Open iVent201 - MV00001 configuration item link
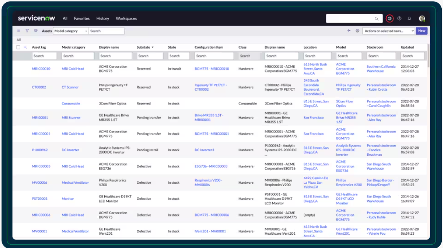The width and height of the screenshot is (443, 248). 210,231
